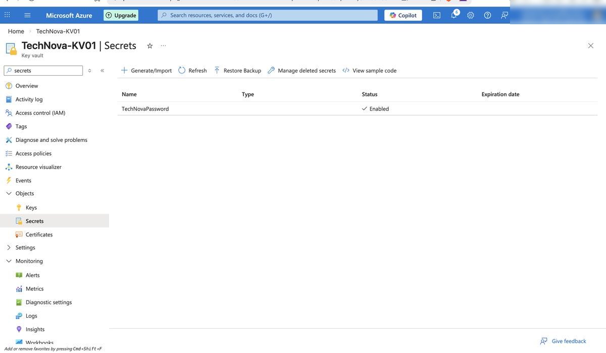Viewport: 606px width, 353px height.
Task: Click the Access control (IAM) icon
Action: tap(9, 113)
